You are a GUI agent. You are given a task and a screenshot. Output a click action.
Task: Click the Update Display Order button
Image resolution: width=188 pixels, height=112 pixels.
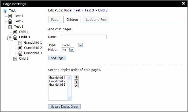tap(64, 107)
